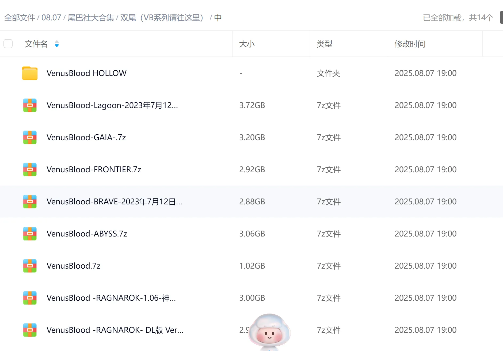Click the 3.00GB size value
This screenshot has height=351, width=503.
252,298
